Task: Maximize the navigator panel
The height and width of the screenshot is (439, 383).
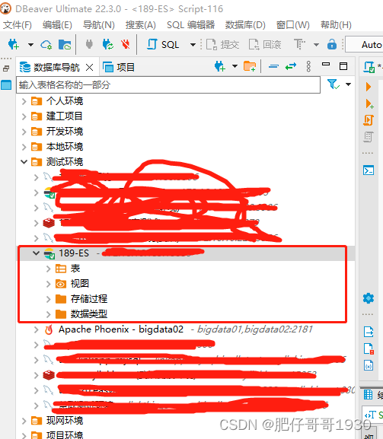Action: [x=343, y=66]
